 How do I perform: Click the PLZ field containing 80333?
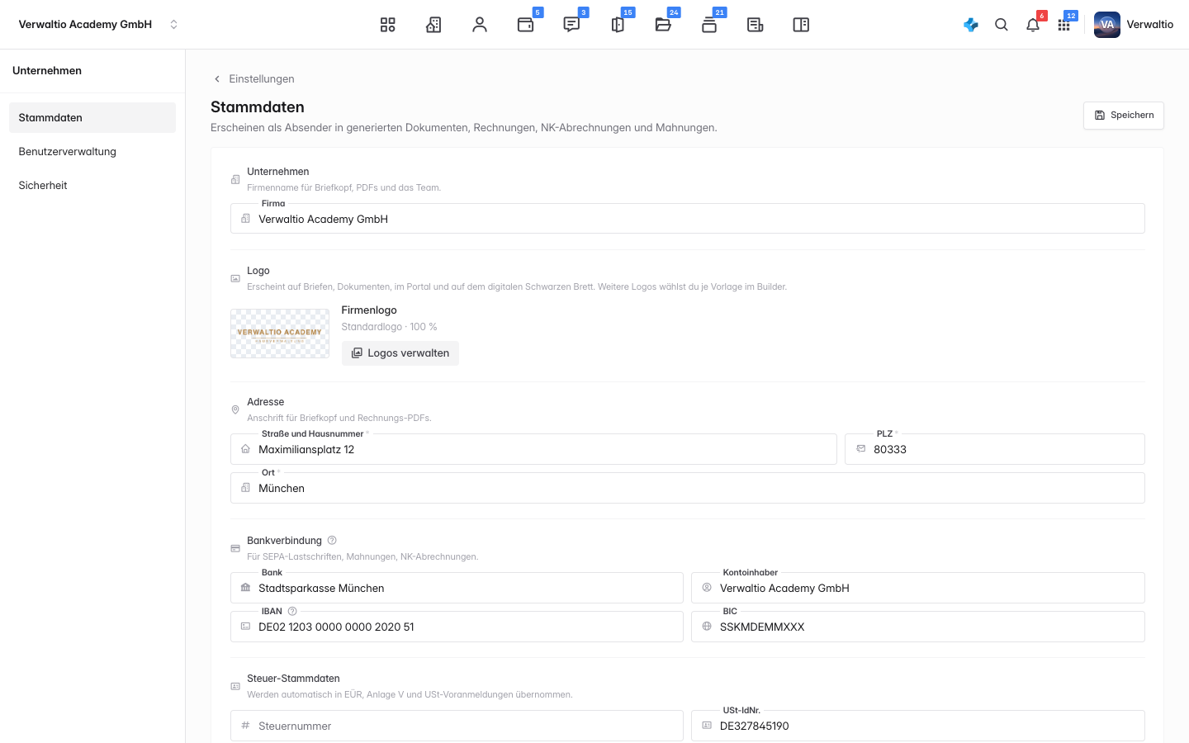click(x=995, y=449)
